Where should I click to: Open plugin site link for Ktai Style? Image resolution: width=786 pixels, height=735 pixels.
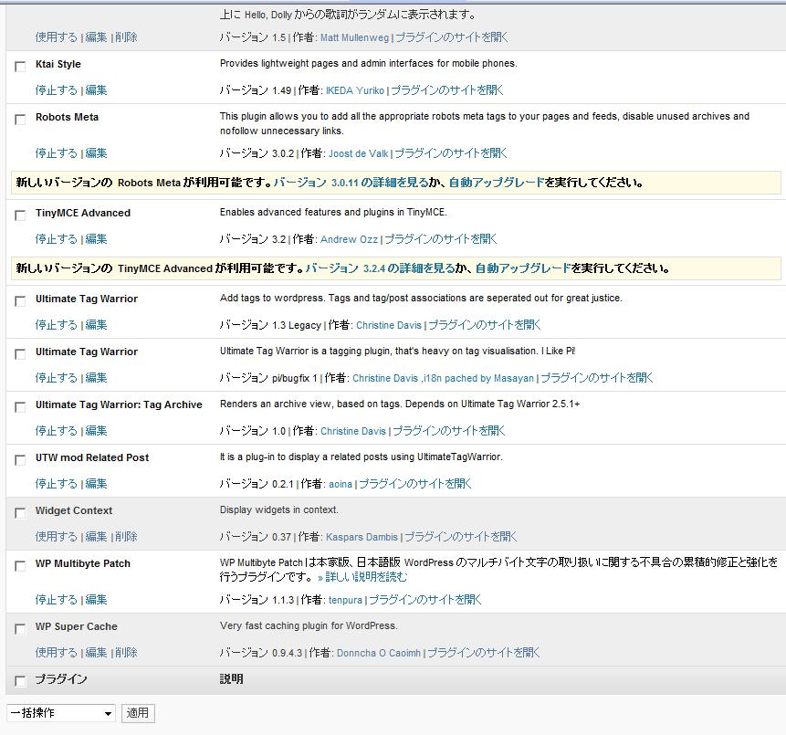click(x=447, y=90)
